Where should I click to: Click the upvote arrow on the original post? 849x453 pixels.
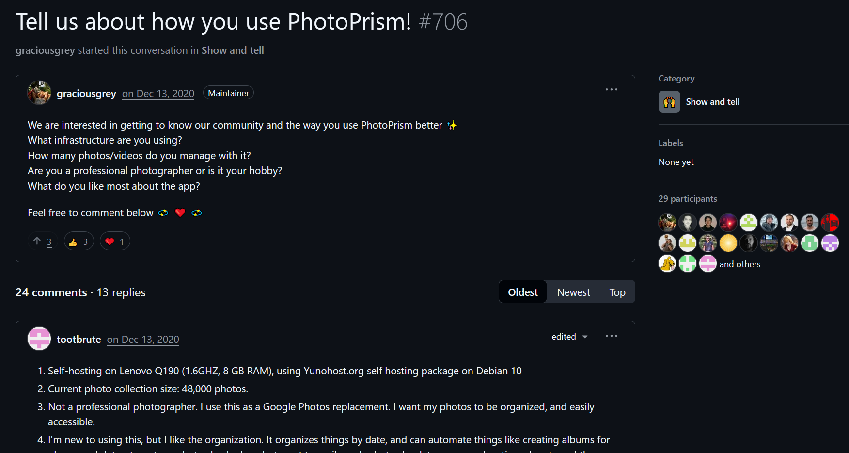(x=36, y=240)
